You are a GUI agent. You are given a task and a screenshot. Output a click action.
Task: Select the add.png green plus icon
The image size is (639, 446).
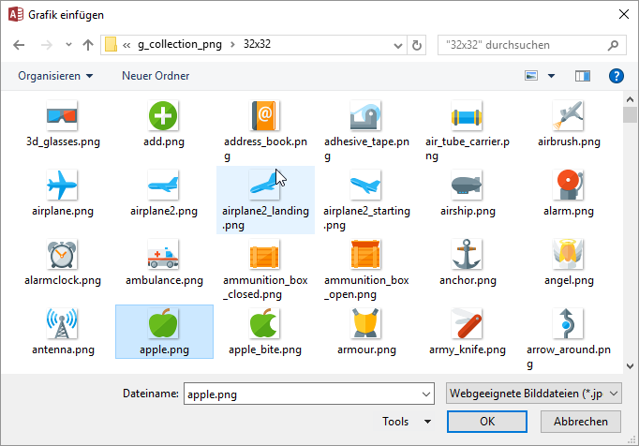pyautogui.click(x=164, y=116)
